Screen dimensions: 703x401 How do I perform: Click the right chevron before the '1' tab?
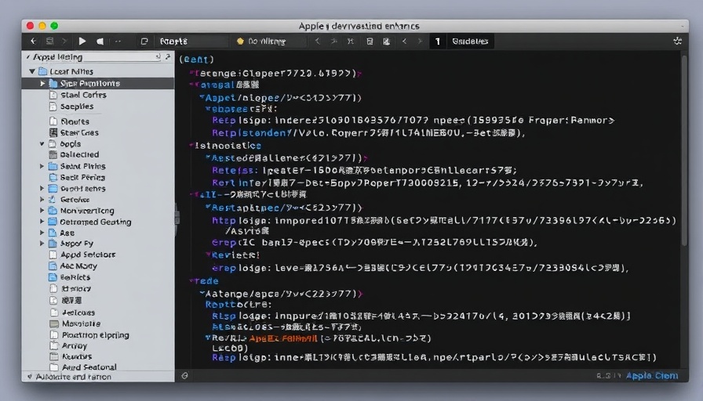click(420, 42)
